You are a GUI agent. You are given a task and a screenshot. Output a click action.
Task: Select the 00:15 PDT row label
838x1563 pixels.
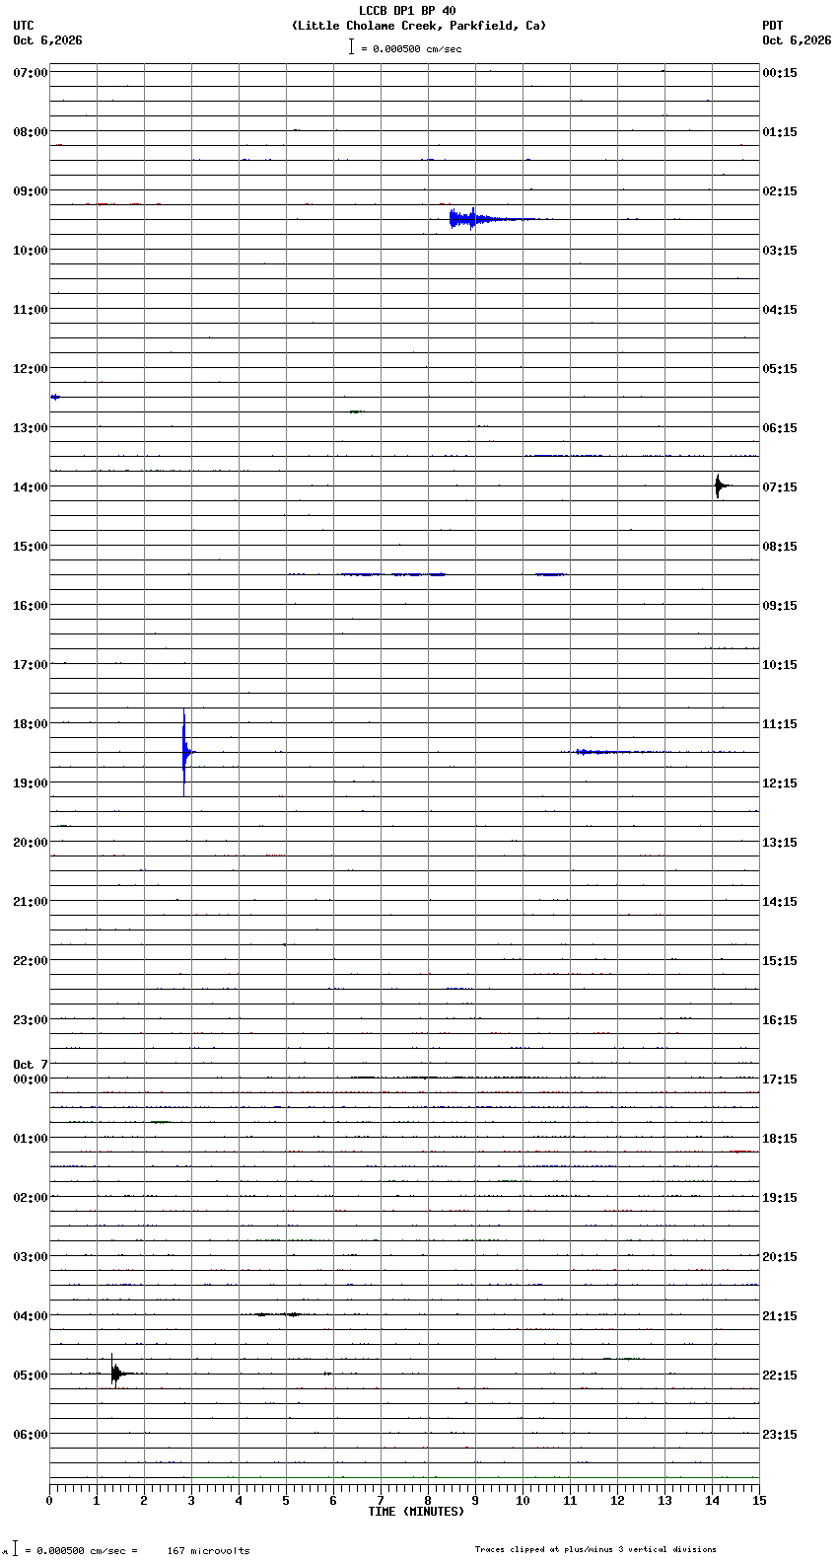click(x=780, y=73)
